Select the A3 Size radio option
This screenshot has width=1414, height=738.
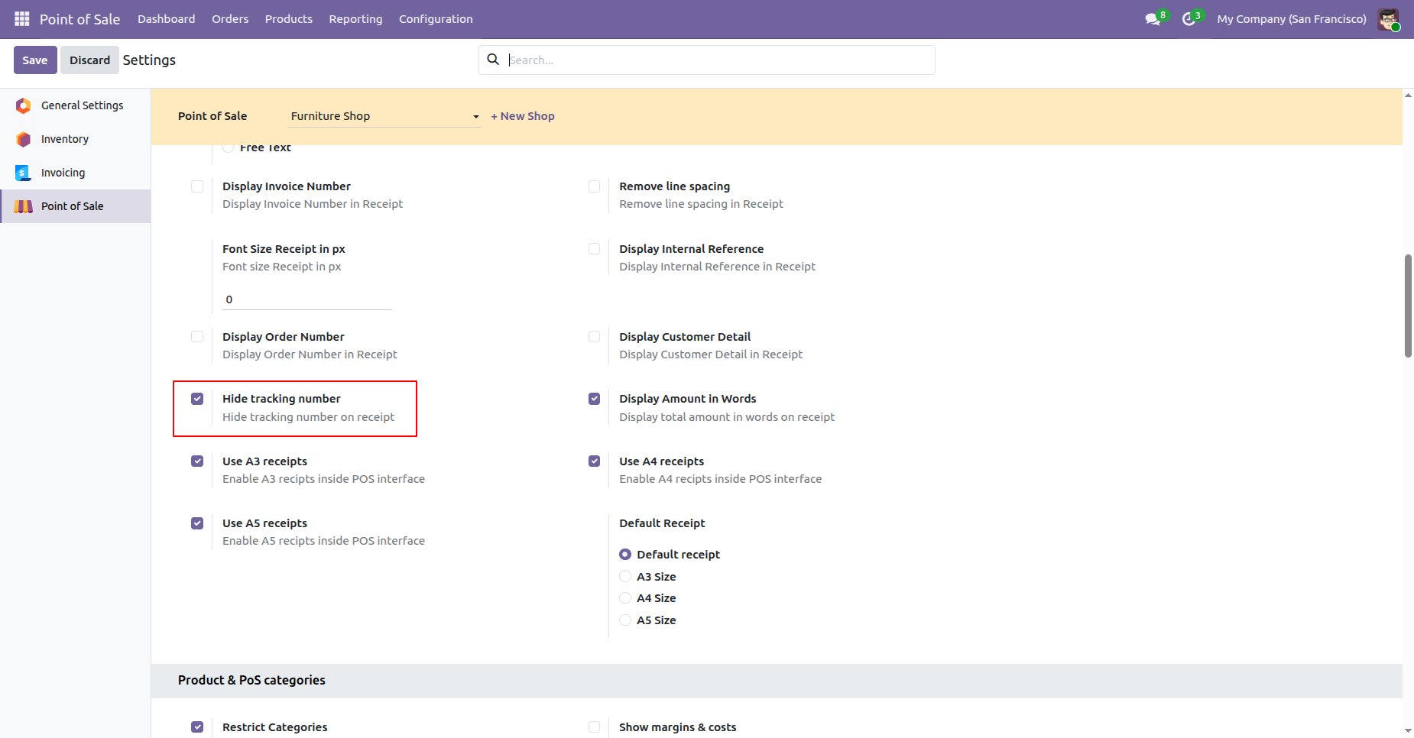click(625, 577)
